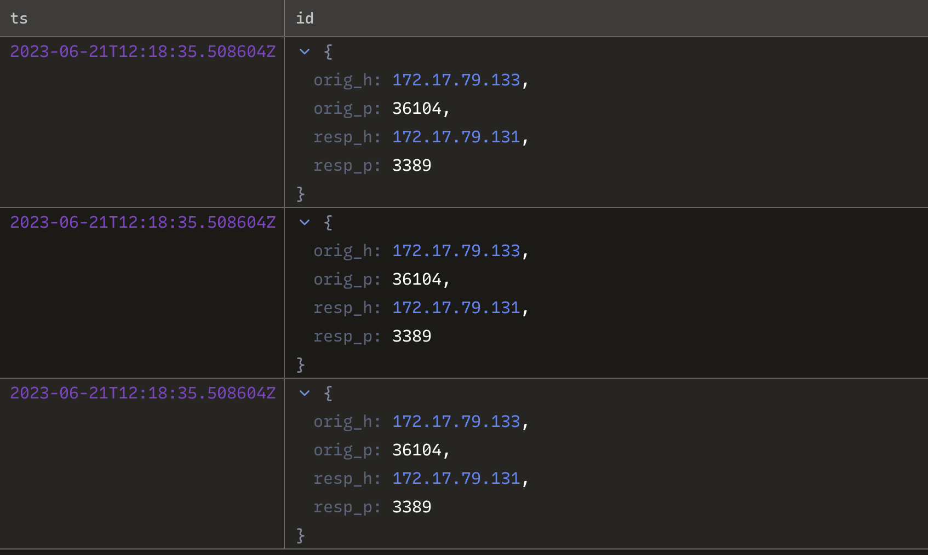
Task: Click the 'ts' column header
Action: click(x=19, y=19)
